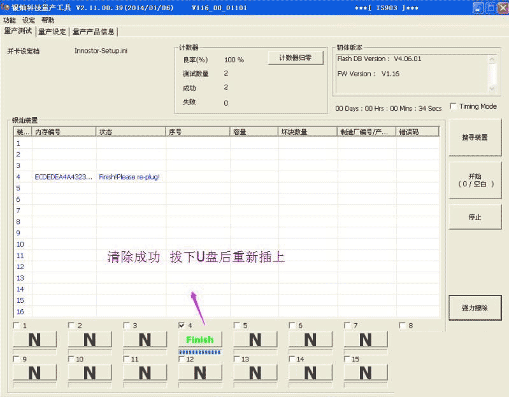
Task: Check the port 3 checkbox
Action: (x=126, y=325)
